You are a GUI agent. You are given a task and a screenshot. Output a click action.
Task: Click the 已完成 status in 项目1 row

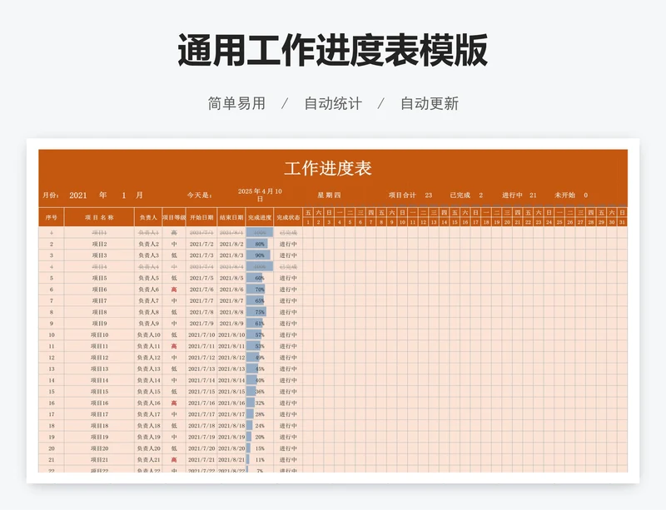[x=288, y=233]
